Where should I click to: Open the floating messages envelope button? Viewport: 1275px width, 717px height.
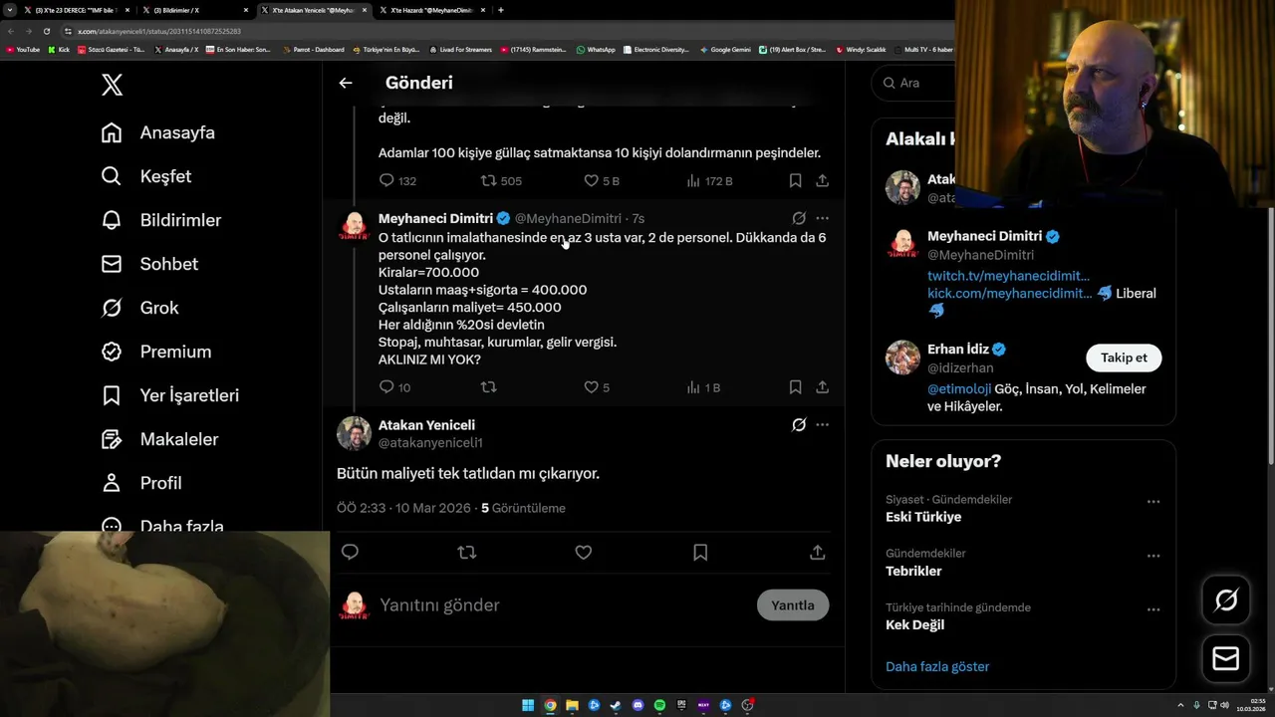pos(1226,659)
